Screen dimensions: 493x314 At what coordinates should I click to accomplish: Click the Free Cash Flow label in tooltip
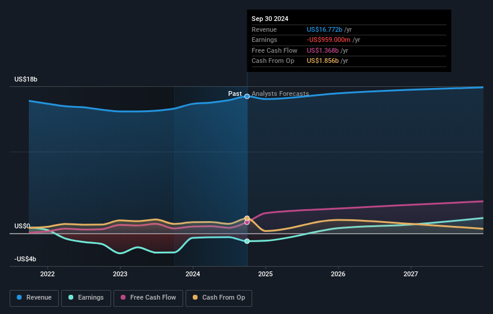(274, 50)
